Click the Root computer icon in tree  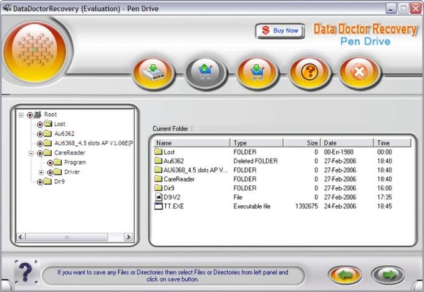coord(37,114)
